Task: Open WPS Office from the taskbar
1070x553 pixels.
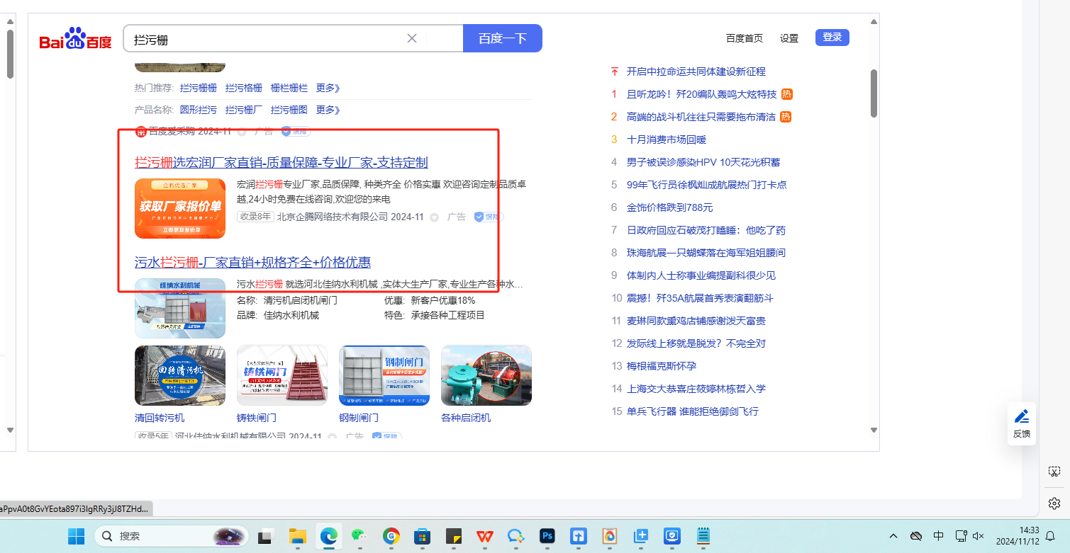Action: click(x=485, y=536)
